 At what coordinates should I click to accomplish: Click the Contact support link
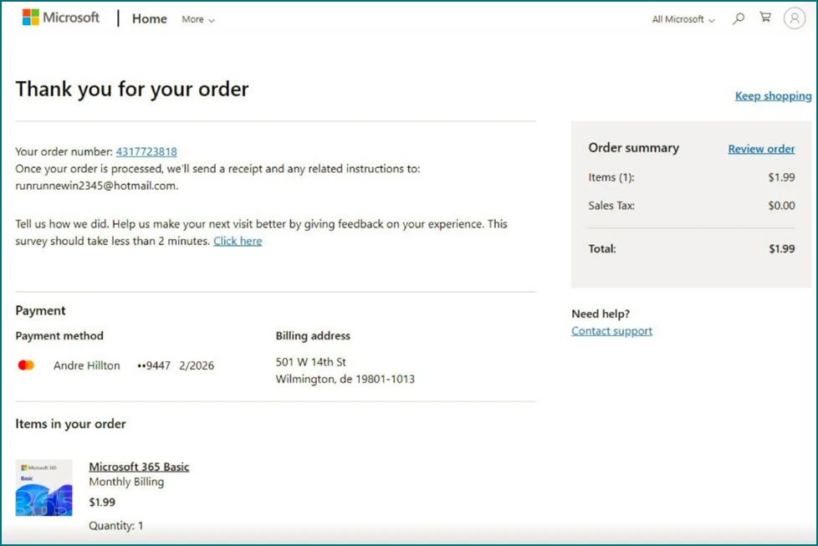[x=611, y=331]
